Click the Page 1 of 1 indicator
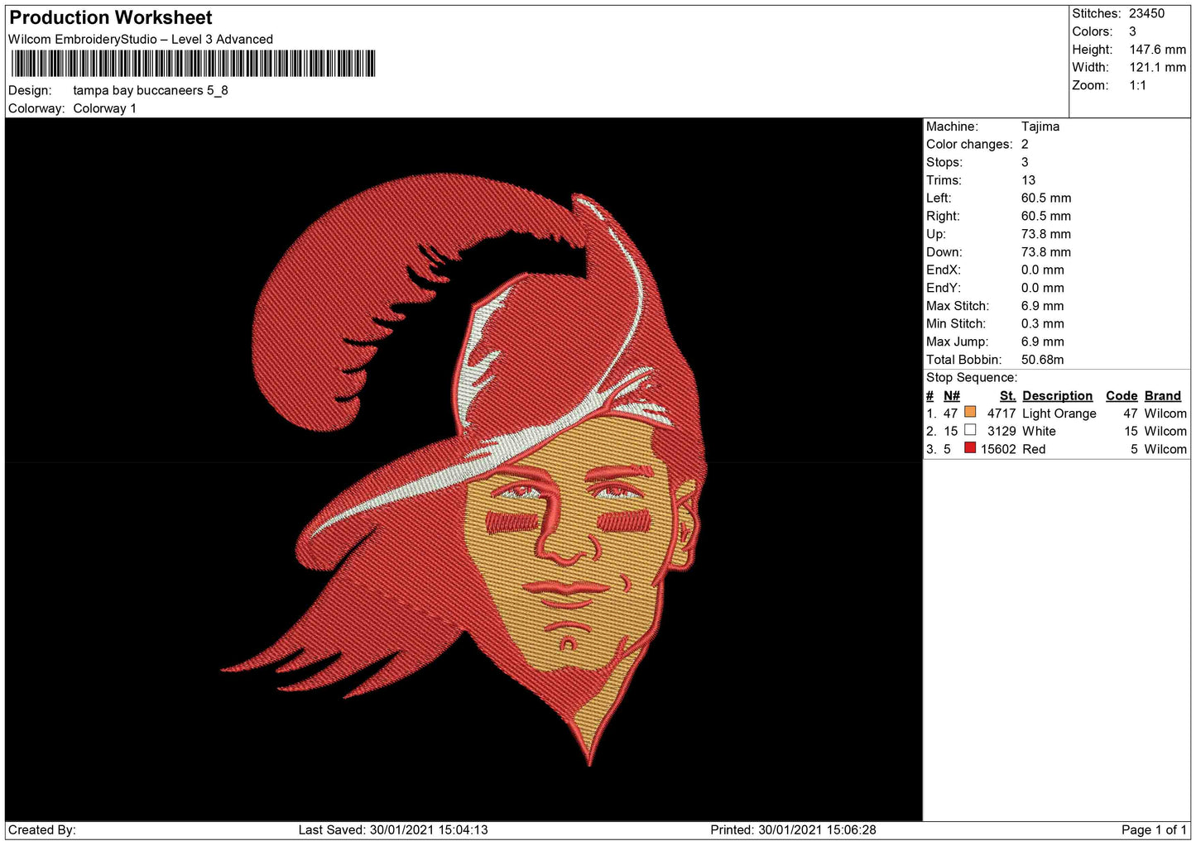 1153,829
